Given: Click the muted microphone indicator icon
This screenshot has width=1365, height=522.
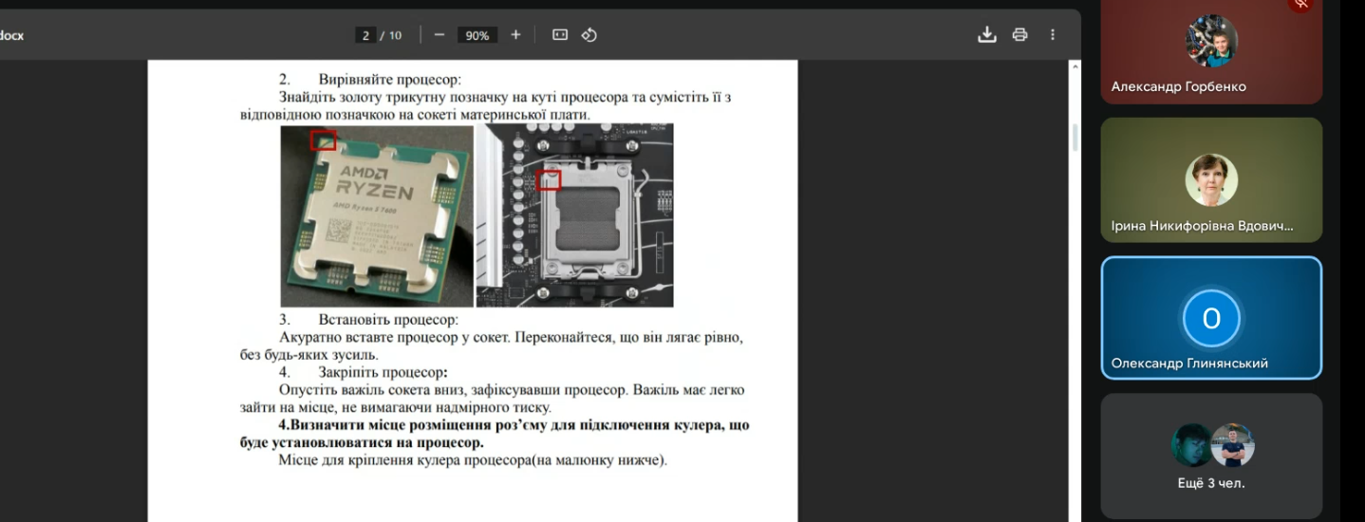Looking at the screenshot, I should click(1301, 5).
